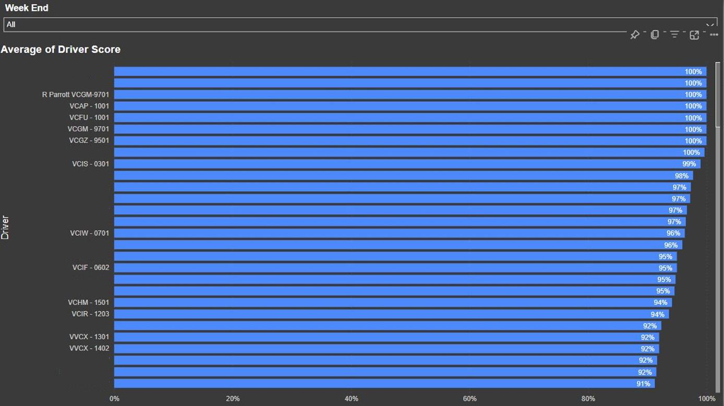
Task: Click the 99% data label
Action: click(689, 164)
